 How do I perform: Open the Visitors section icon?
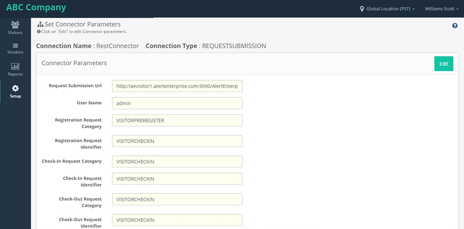15,25
